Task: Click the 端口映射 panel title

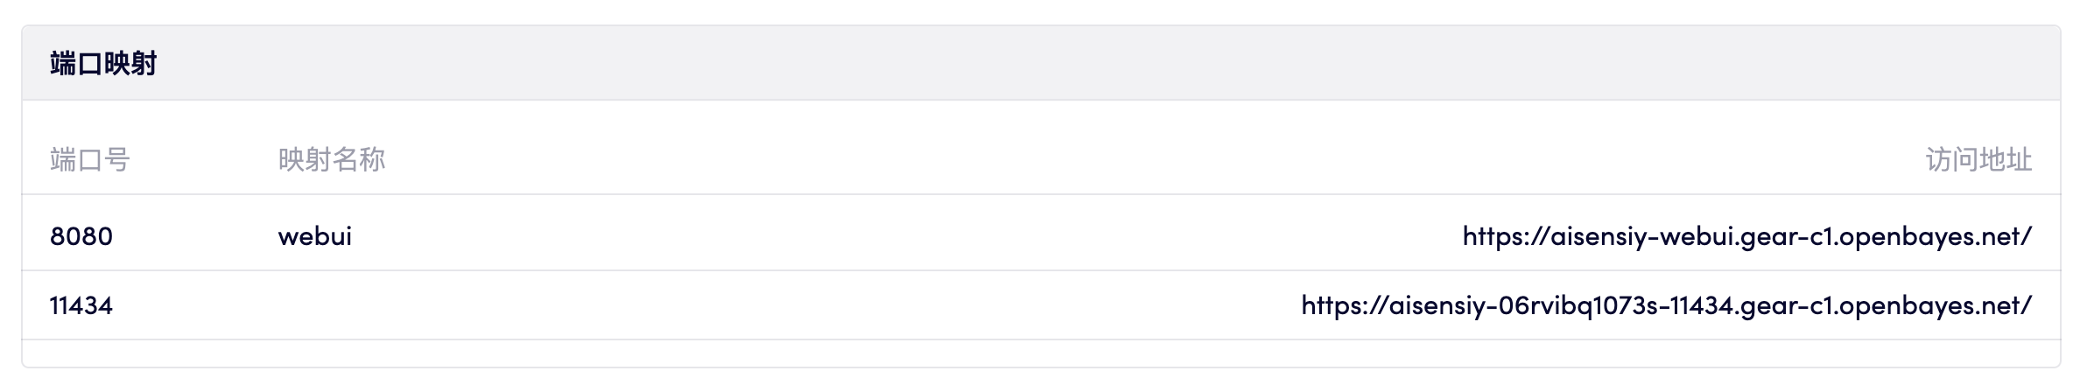Action: (103, 64)
